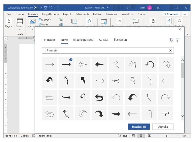195x142 pixels.
Task: Click the Inserisci (1) button
Action: (139, 127)
